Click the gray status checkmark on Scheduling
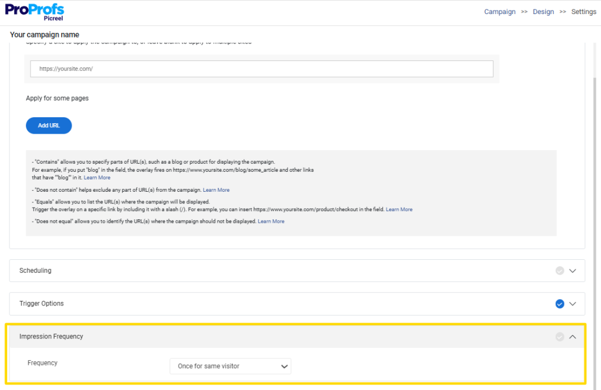 pos(559,270)
